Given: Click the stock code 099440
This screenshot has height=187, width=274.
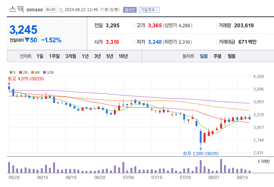Looking at the screenshot, I should pyautogui.click(x=35, y=10).
